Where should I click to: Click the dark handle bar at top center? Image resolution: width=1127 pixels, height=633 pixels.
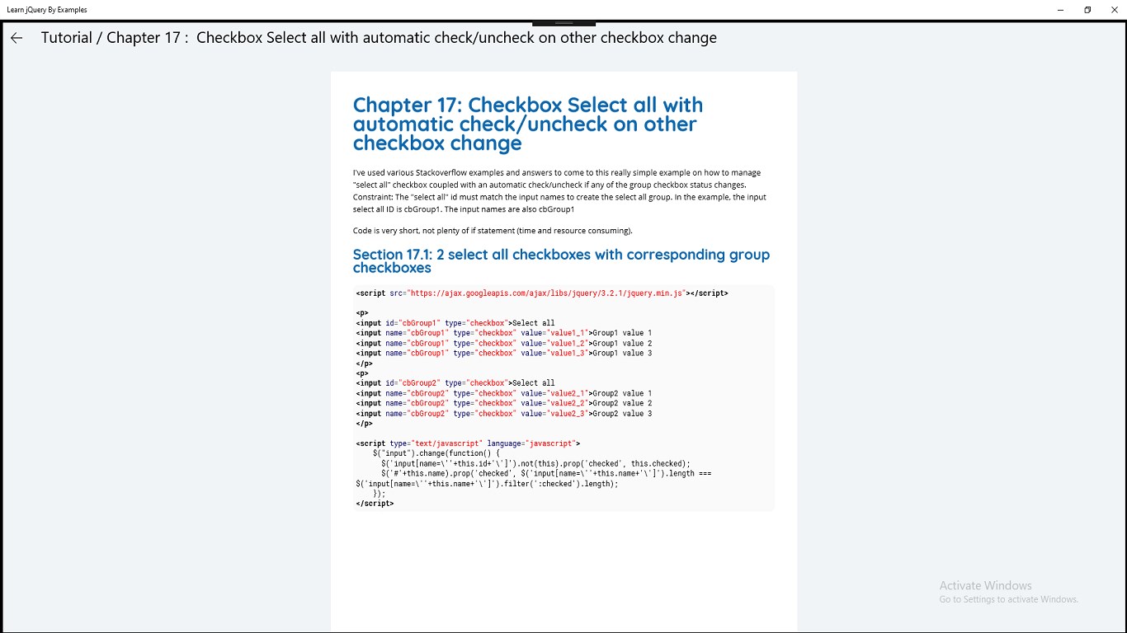coord(564,23)
